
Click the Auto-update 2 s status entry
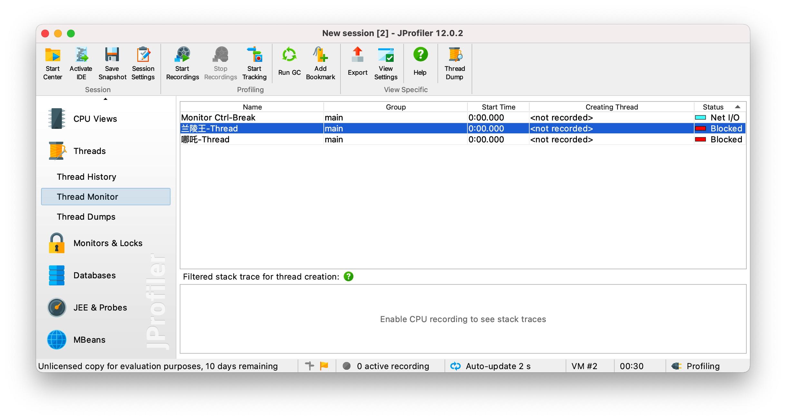498,366
